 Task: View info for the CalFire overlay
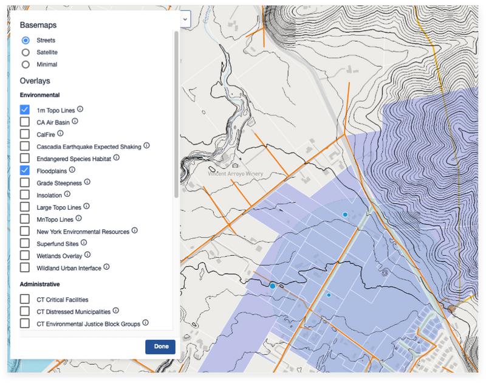61,133
